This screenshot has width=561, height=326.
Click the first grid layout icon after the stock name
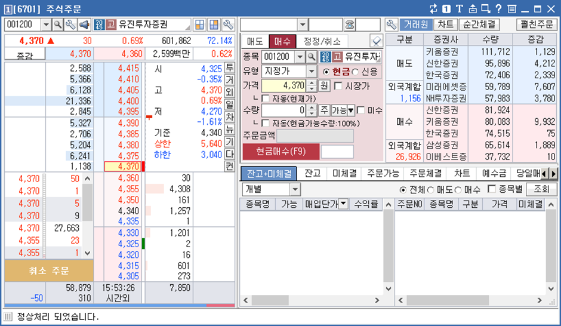pyautogui.click(x=200, y=24)
